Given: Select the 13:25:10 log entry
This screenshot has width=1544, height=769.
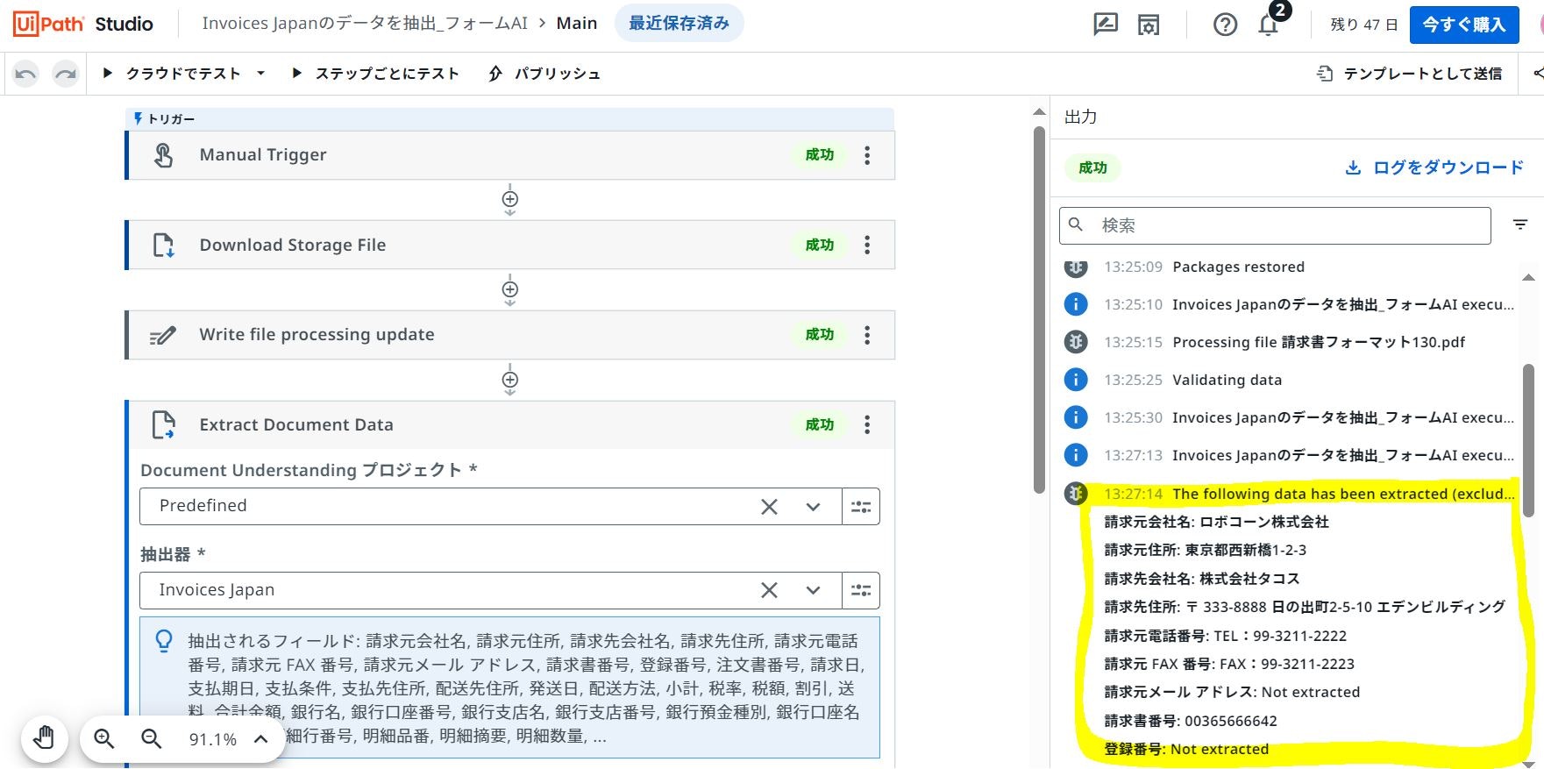Looking at the screenshot, I should (x=1289, y=304).
